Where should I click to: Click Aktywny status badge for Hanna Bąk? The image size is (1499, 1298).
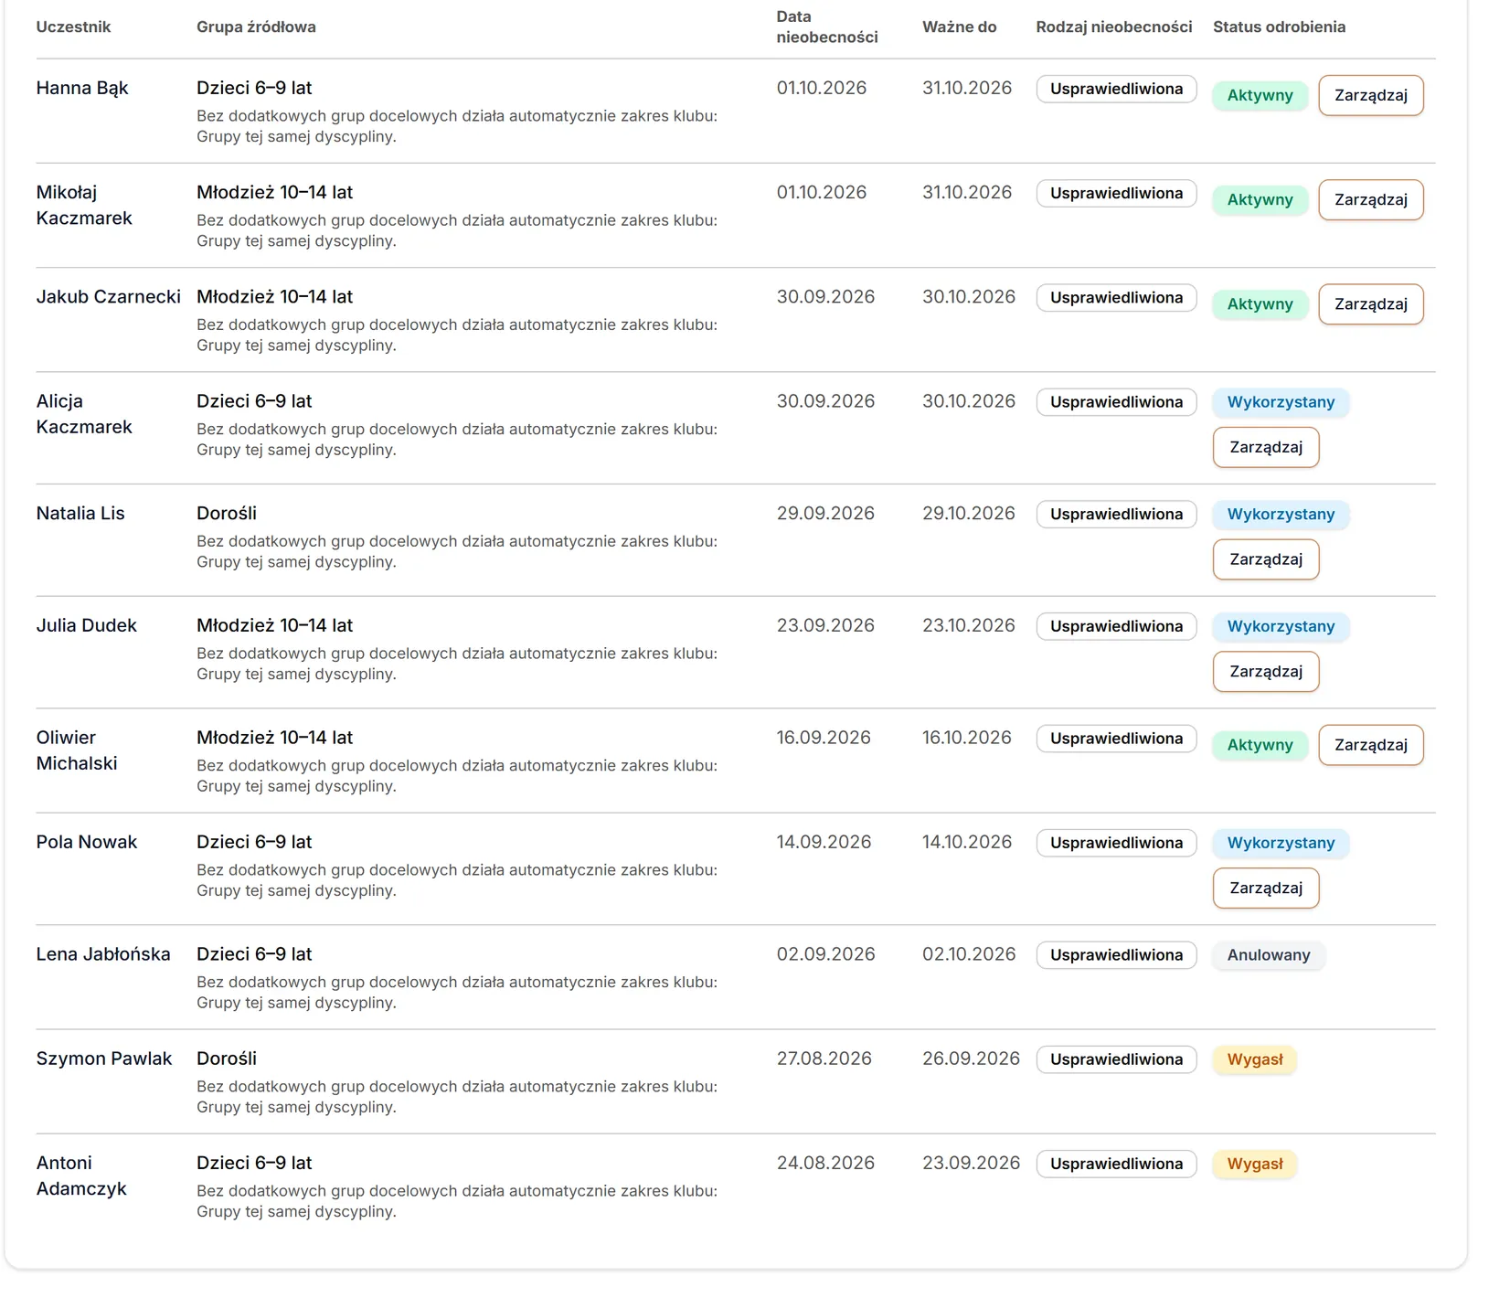pos(1260,95)
